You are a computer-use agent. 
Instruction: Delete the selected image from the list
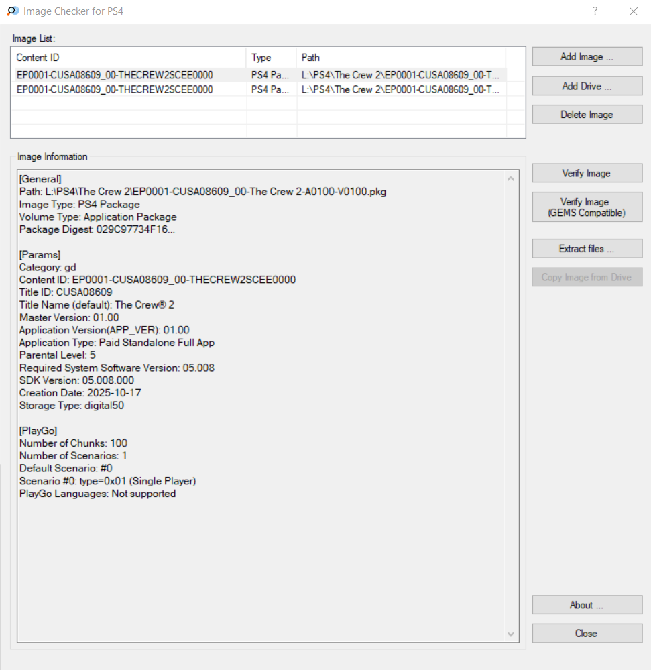click(x=587, y=115)
